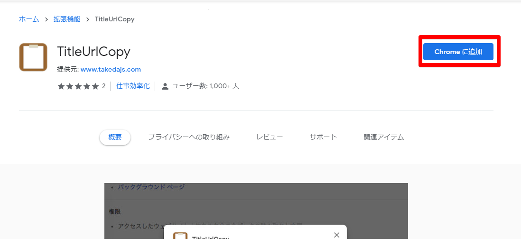Go to ホーム breadcrumb link
This screenshot has height=239, width=521.
click(x=28, y=19)
